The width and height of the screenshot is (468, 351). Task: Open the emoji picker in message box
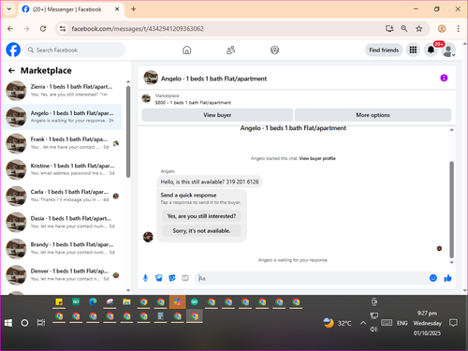coord(433,278)
